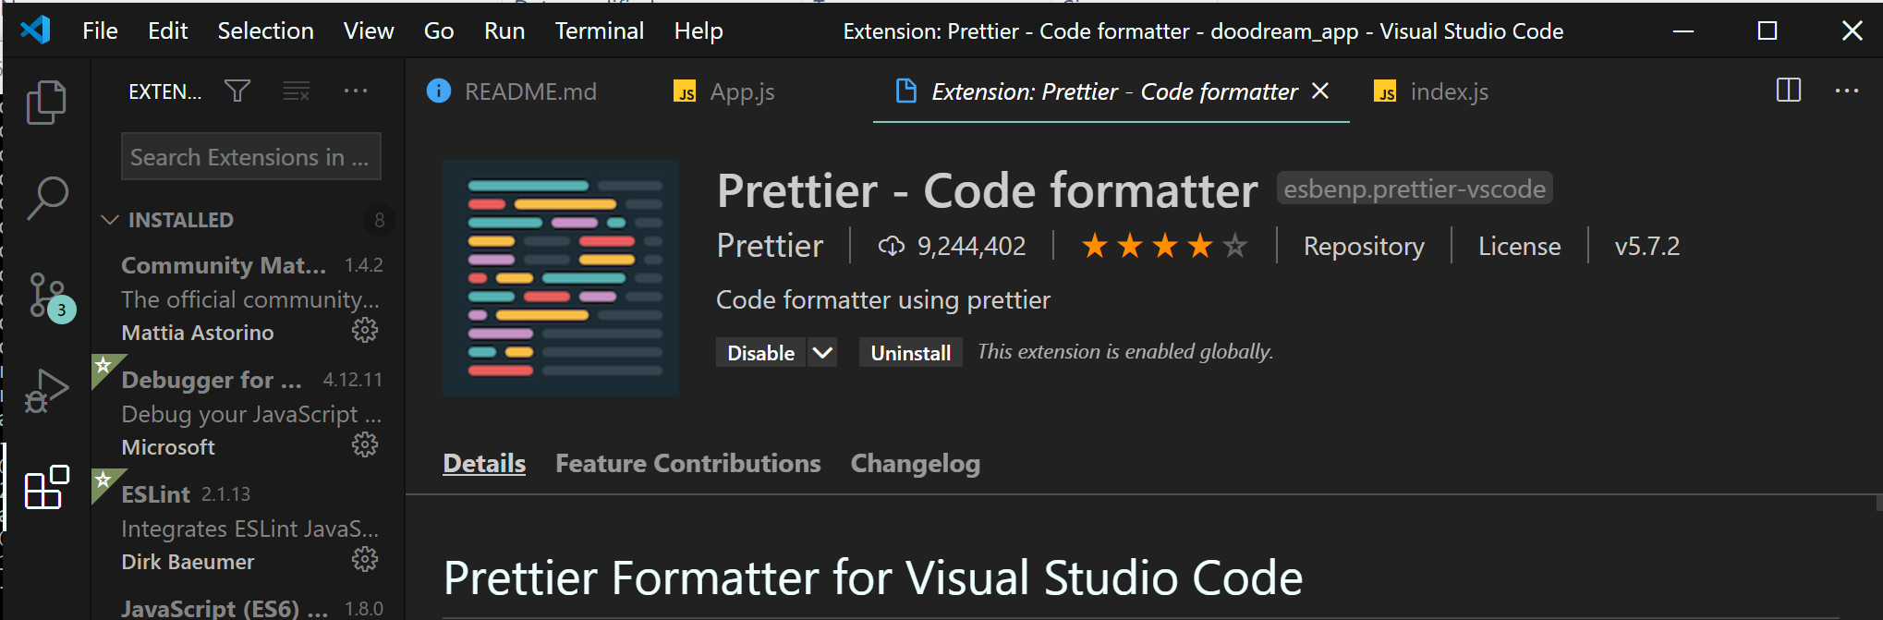Open the Help menu
This screenshot has width=1883, height=620.
coord(699,30)
